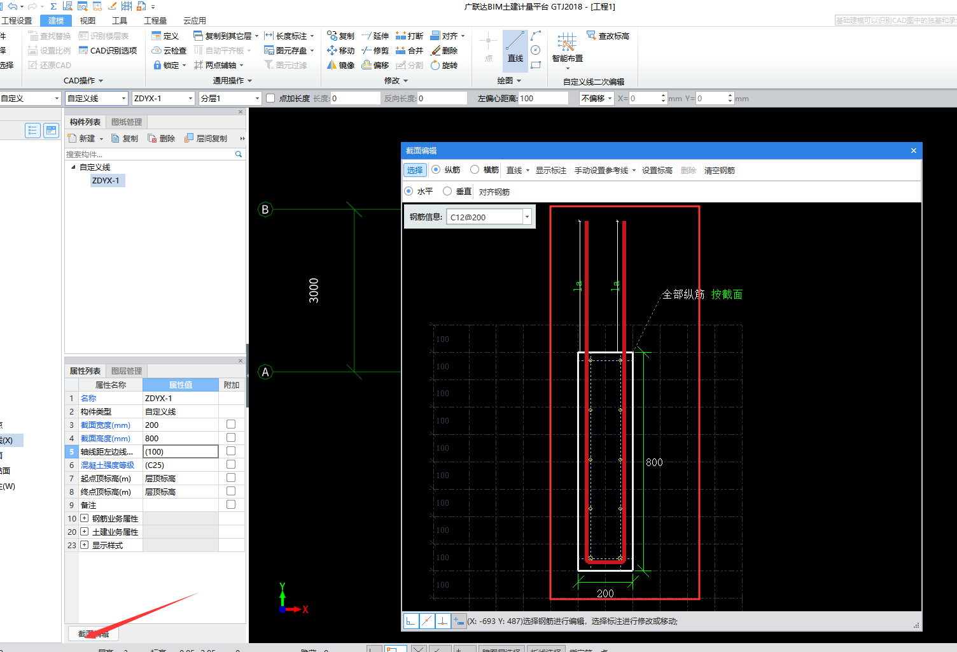Click 层间复制 button
957x652 pixels.
coord(206,138)
